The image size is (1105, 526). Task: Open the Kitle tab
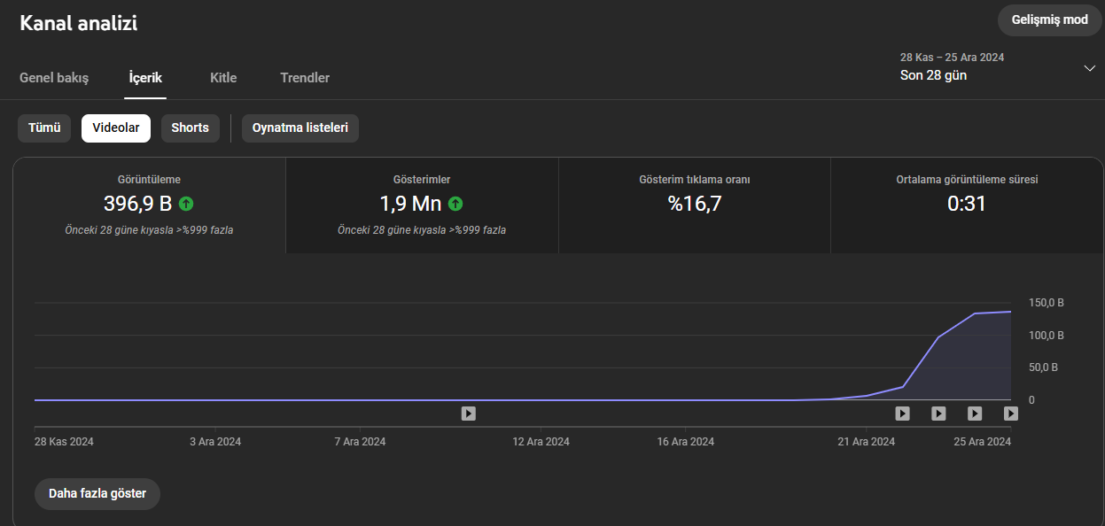[223, 78]
